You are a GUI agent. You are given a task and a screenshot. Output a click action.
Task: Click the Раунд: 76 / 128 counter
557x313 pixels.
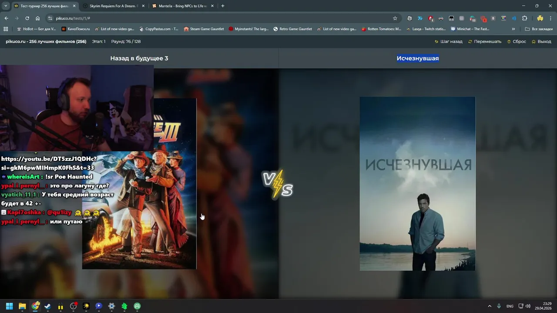click(x=126, y=41)
